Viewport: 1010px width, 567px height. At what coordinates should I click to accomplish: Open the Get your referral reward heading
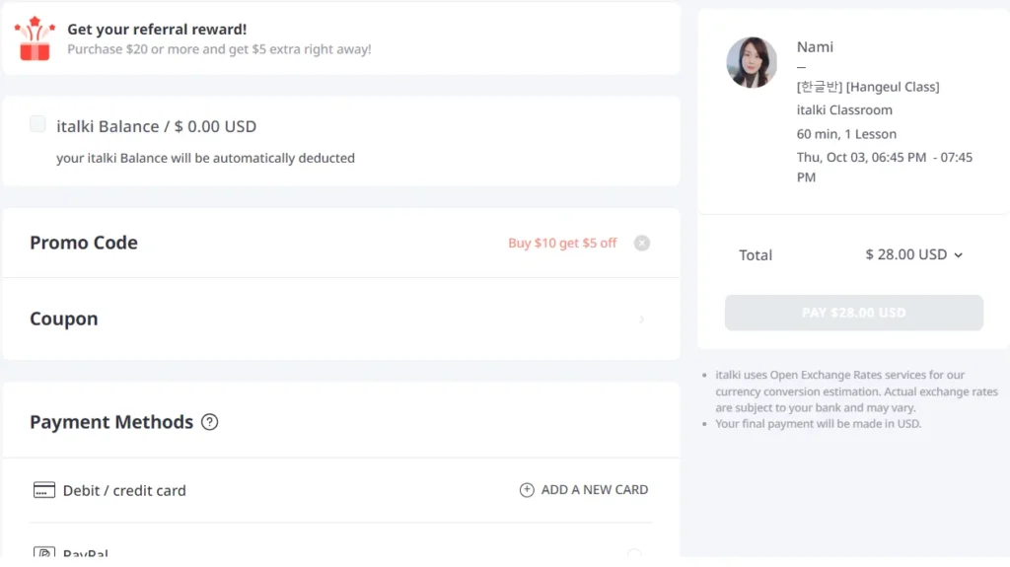pyautogui.click(x=157, y=30)
